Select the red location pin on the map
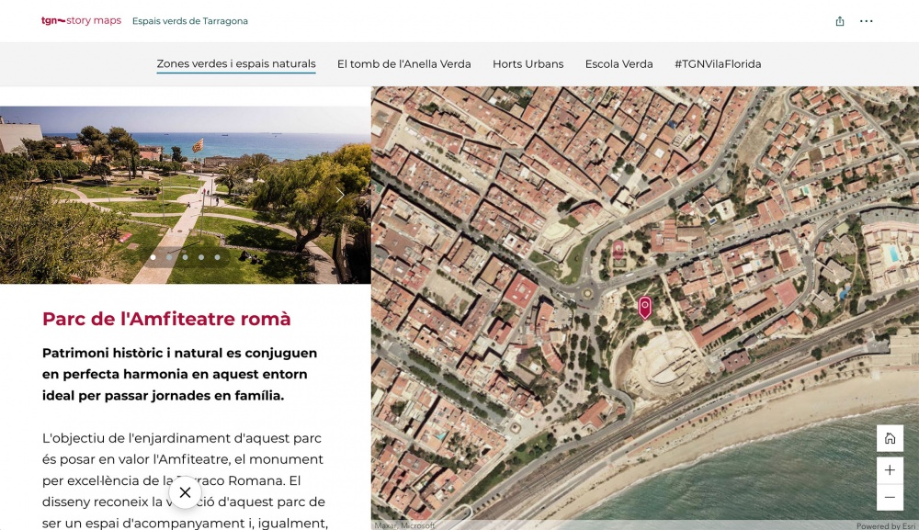 pyautogui.click(x=644, y=308)
